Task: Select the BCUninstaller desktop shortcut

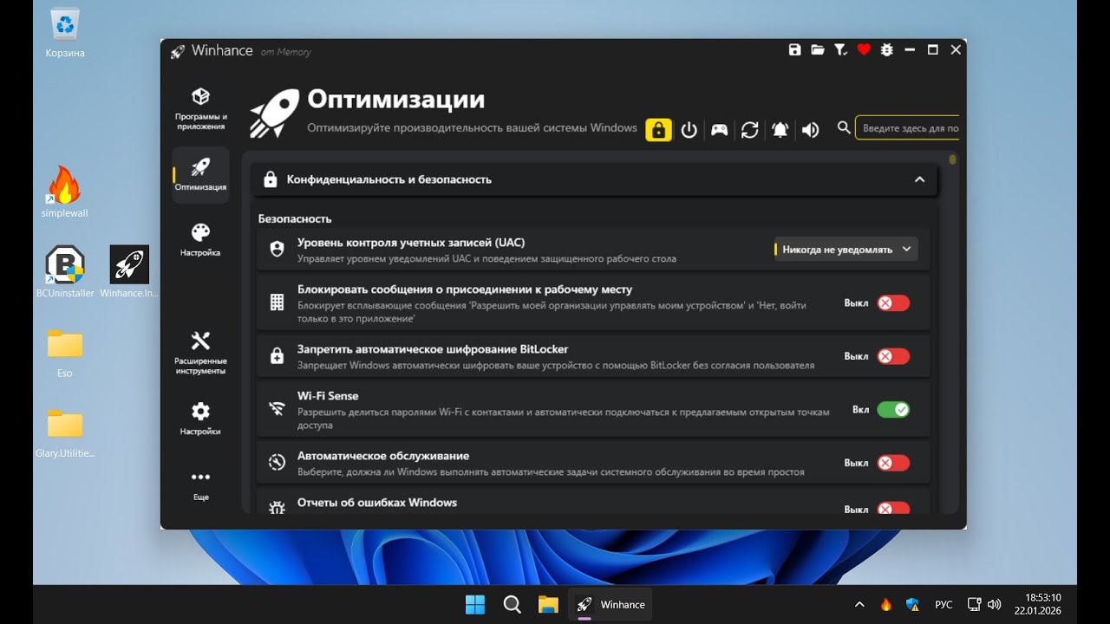Action: [x=65, y=272]
